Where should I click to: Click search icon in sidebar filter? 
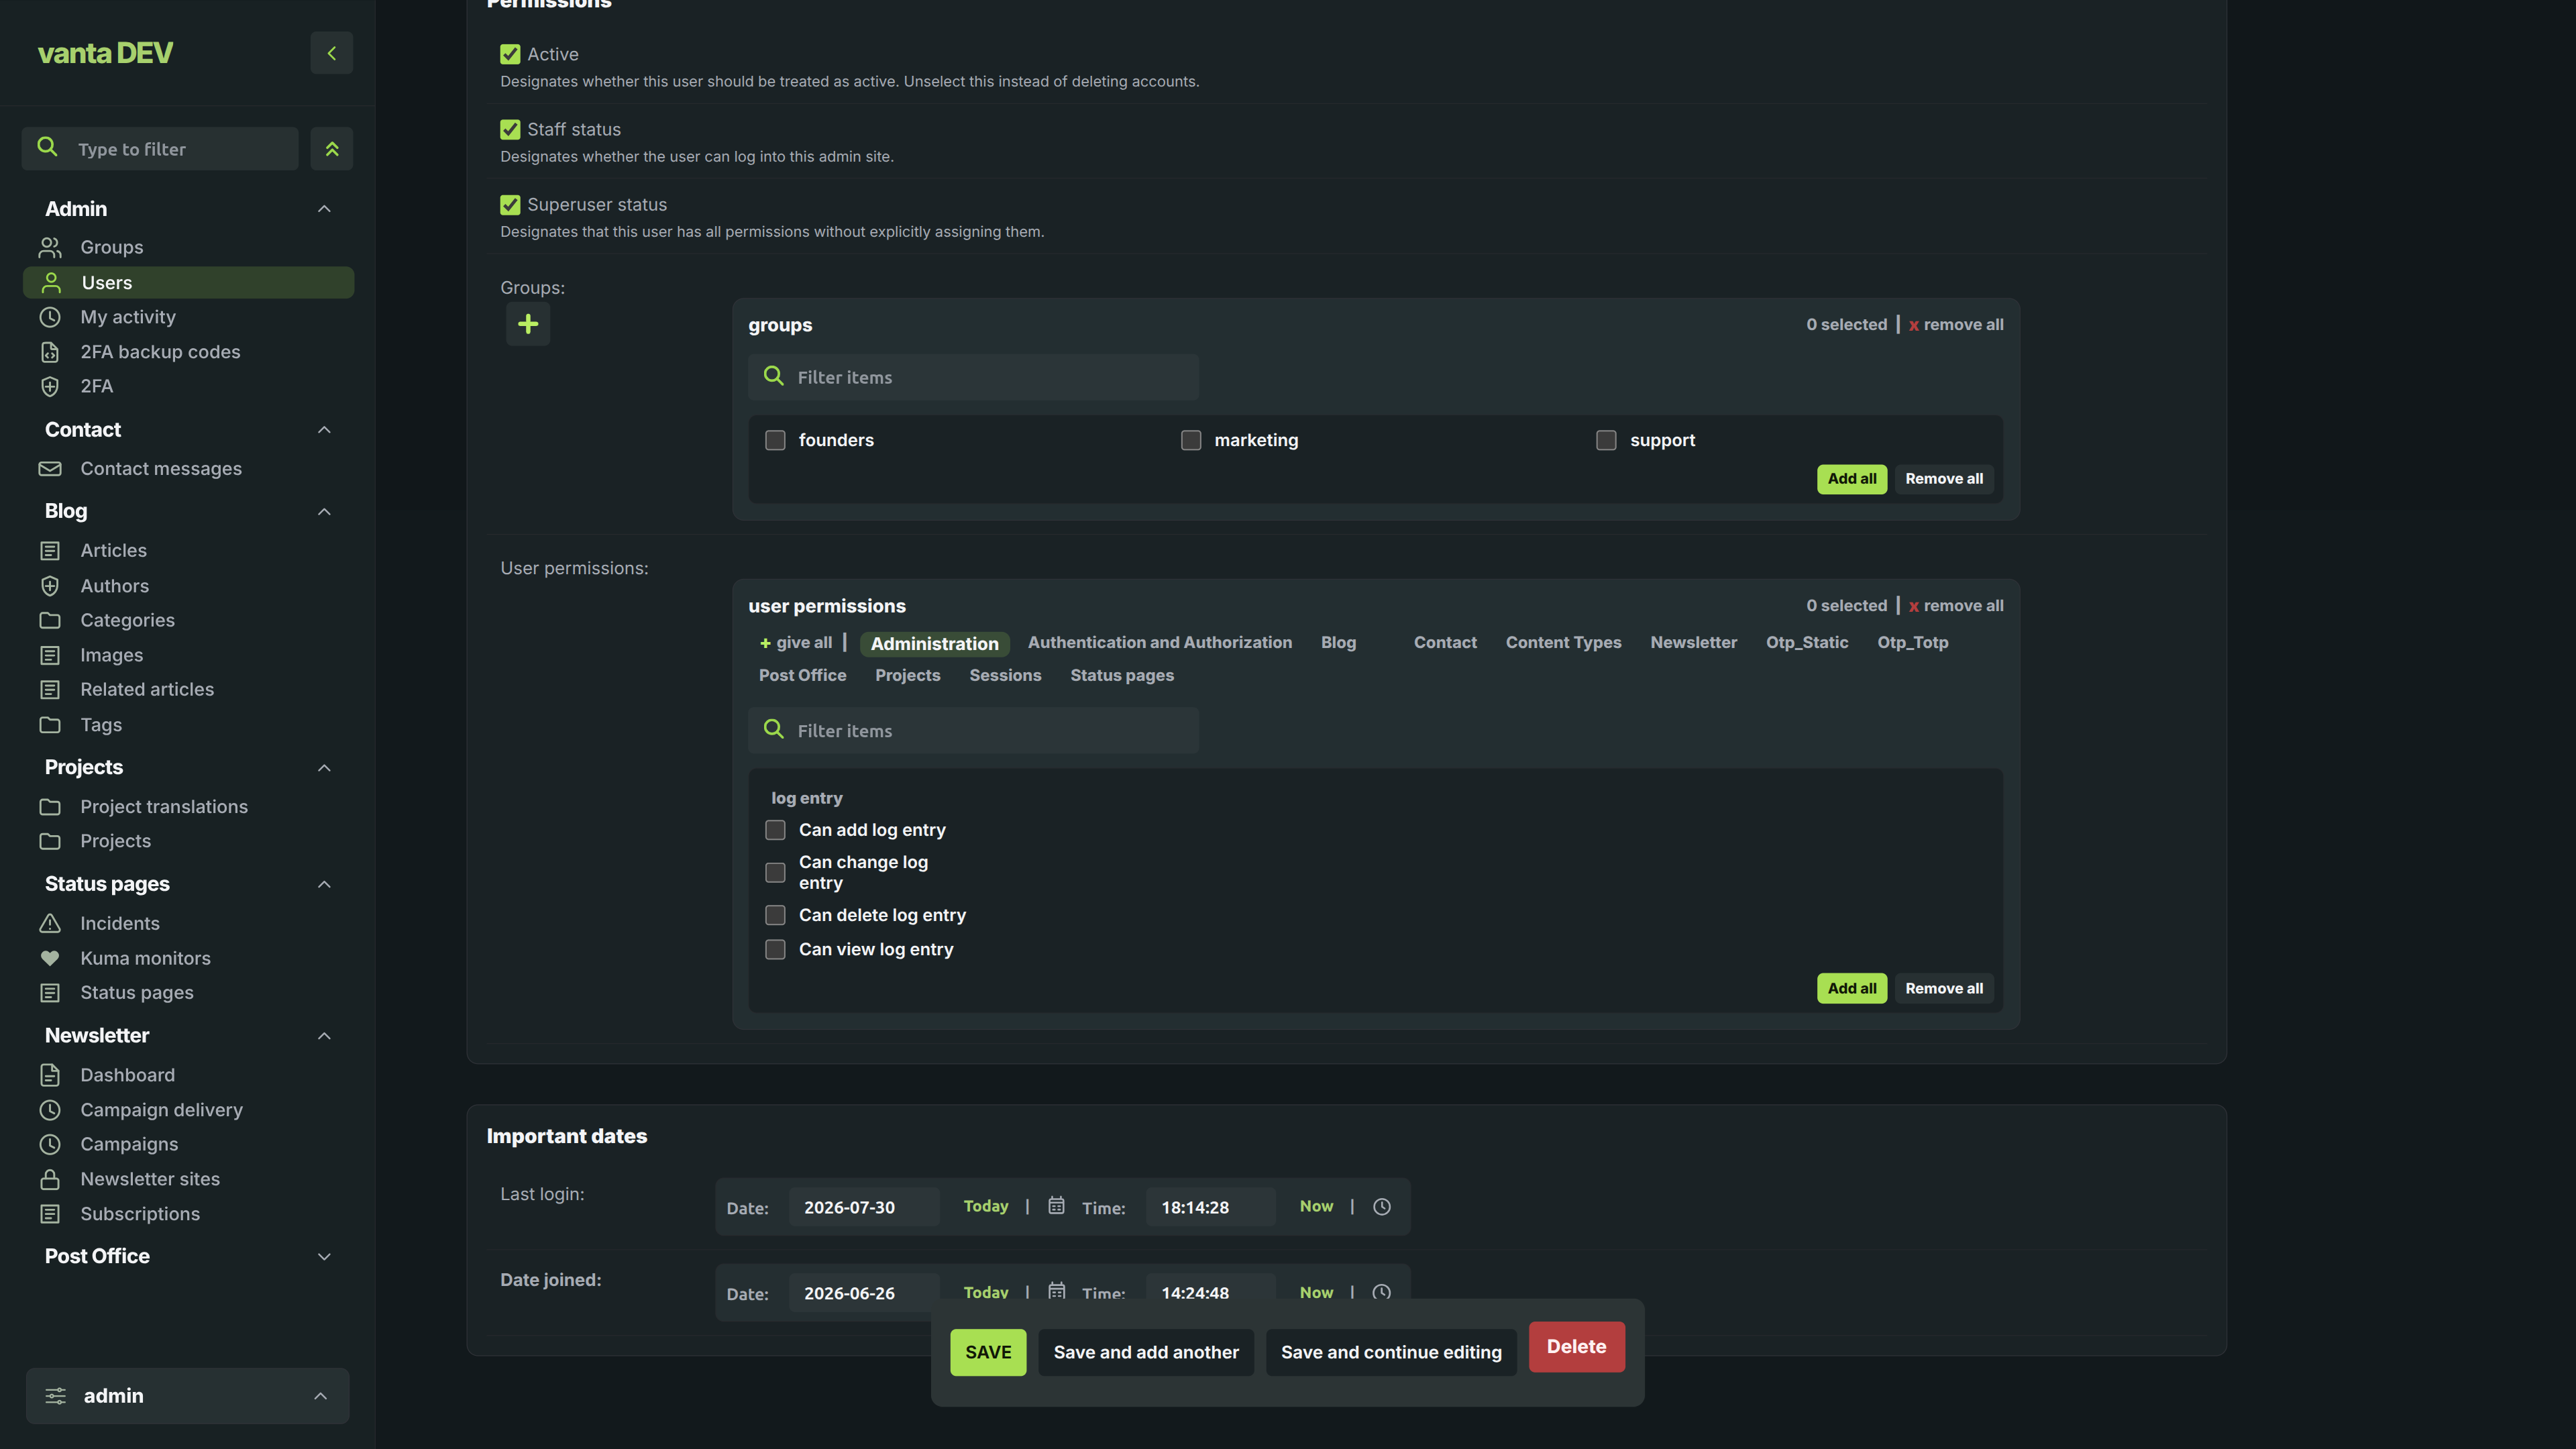pos(47,147)
